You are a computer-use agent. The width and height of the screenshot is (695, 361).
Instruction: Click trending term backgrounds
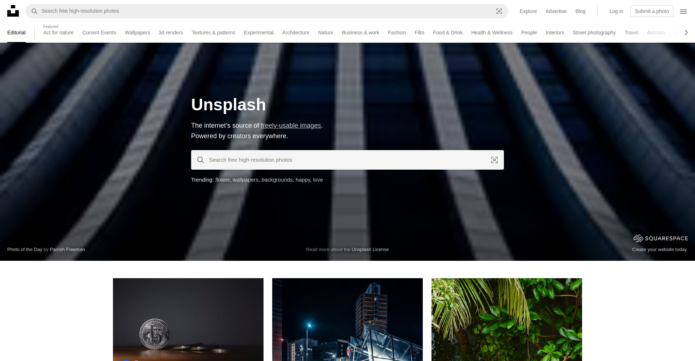click(277, 180)
